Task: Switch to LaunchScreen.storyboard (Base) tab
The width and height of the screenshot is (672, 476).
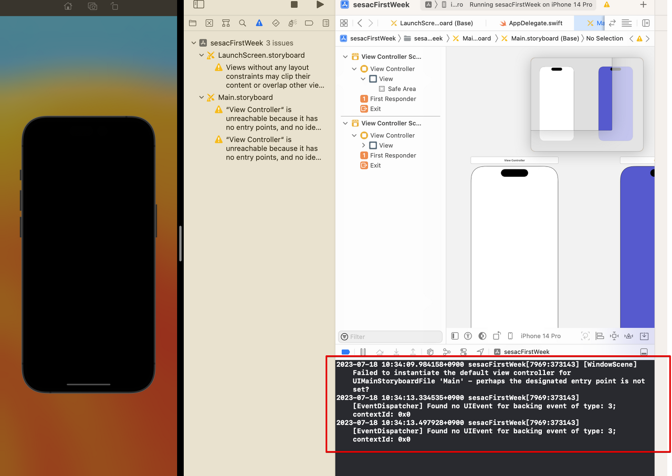Action: (x=432, y=23)
